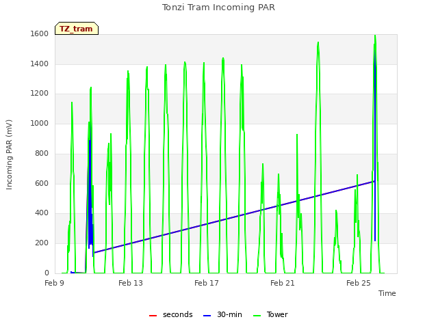438x328 pixels.
Task: Click the 800 y-axis tick label
Action: (x=42, y=153)
